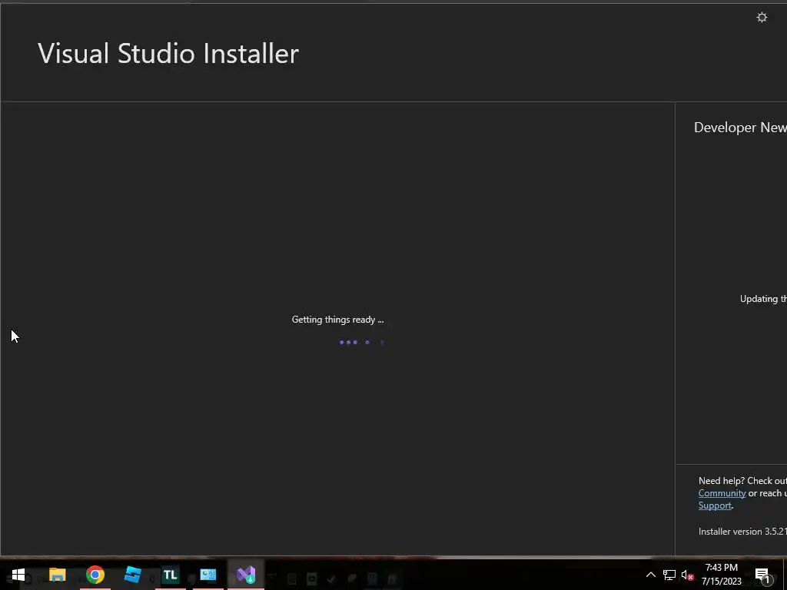
Task: Toggle the theme sun icon at top right
Action: tap(762, 18)
